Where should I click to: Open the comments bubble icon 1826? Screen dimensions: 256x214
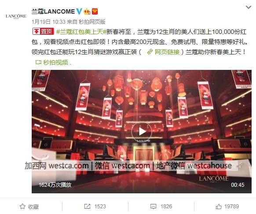point(161,207)
